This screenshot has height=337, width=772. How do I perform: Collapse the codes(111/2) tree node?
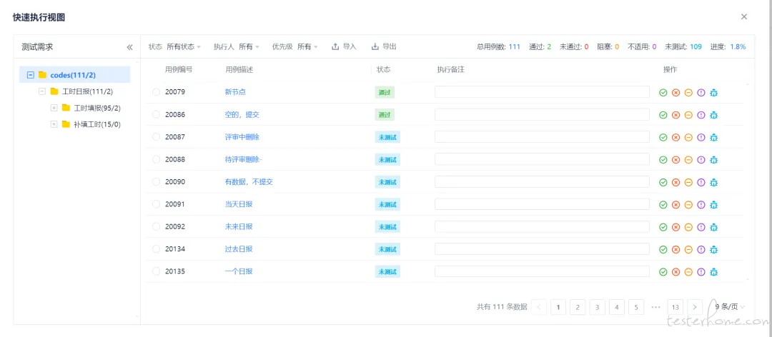pyautogui.click(x=31, y=75)
